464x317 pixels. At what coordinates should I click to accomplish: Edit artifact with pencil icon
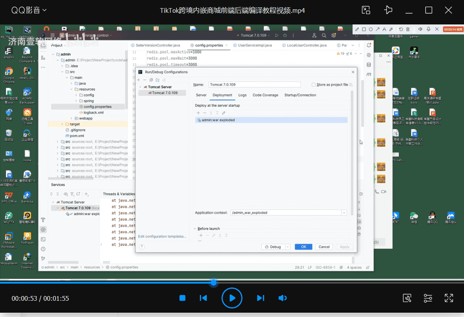224,113
